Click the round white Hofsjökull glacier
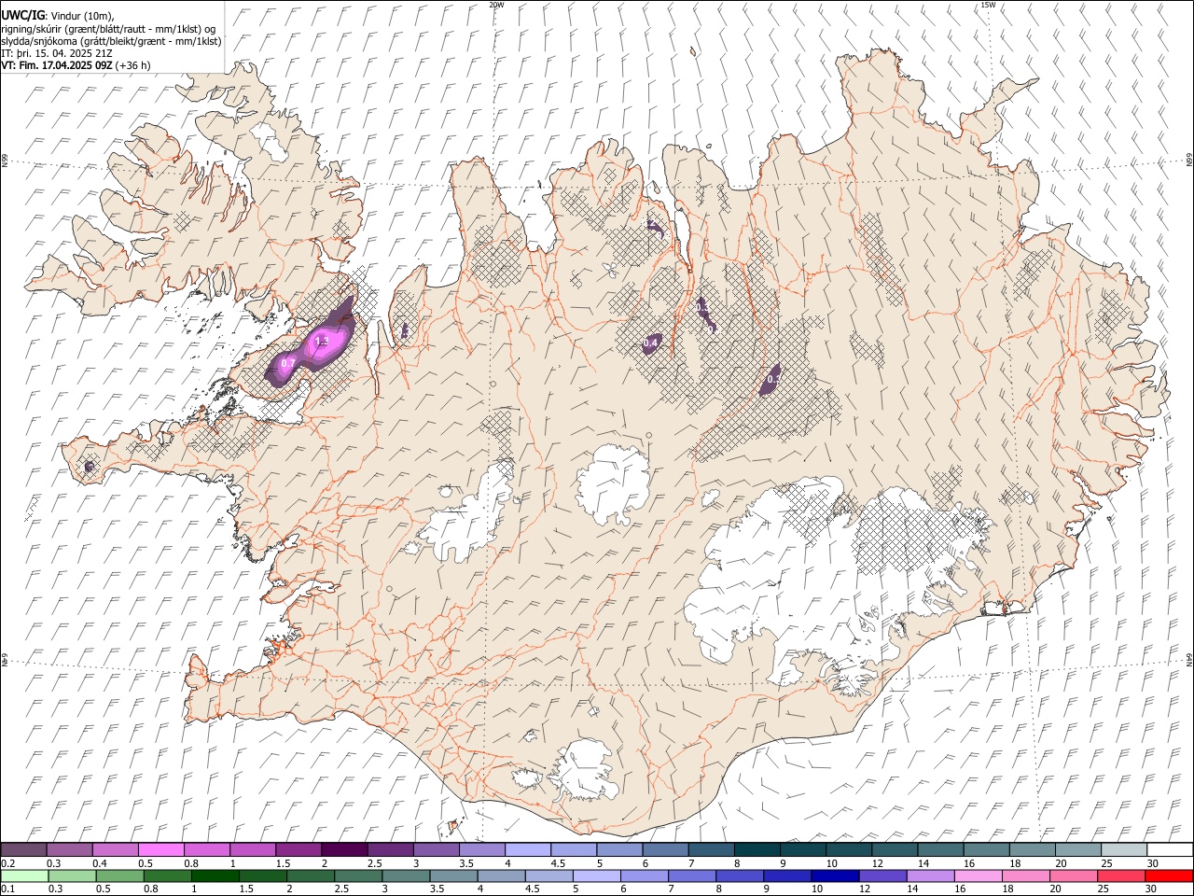This screenshot has width=1194, height=896. pos(613,485)
